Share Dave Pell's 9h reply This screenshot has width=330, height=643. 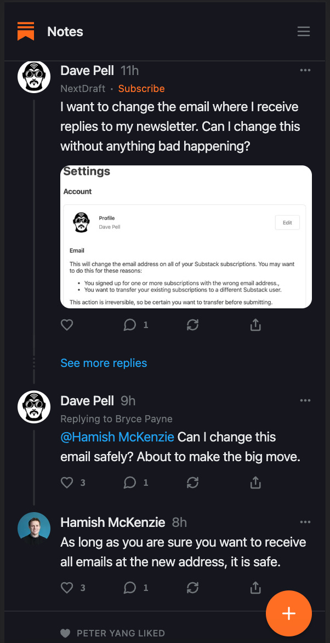[255, 483]
